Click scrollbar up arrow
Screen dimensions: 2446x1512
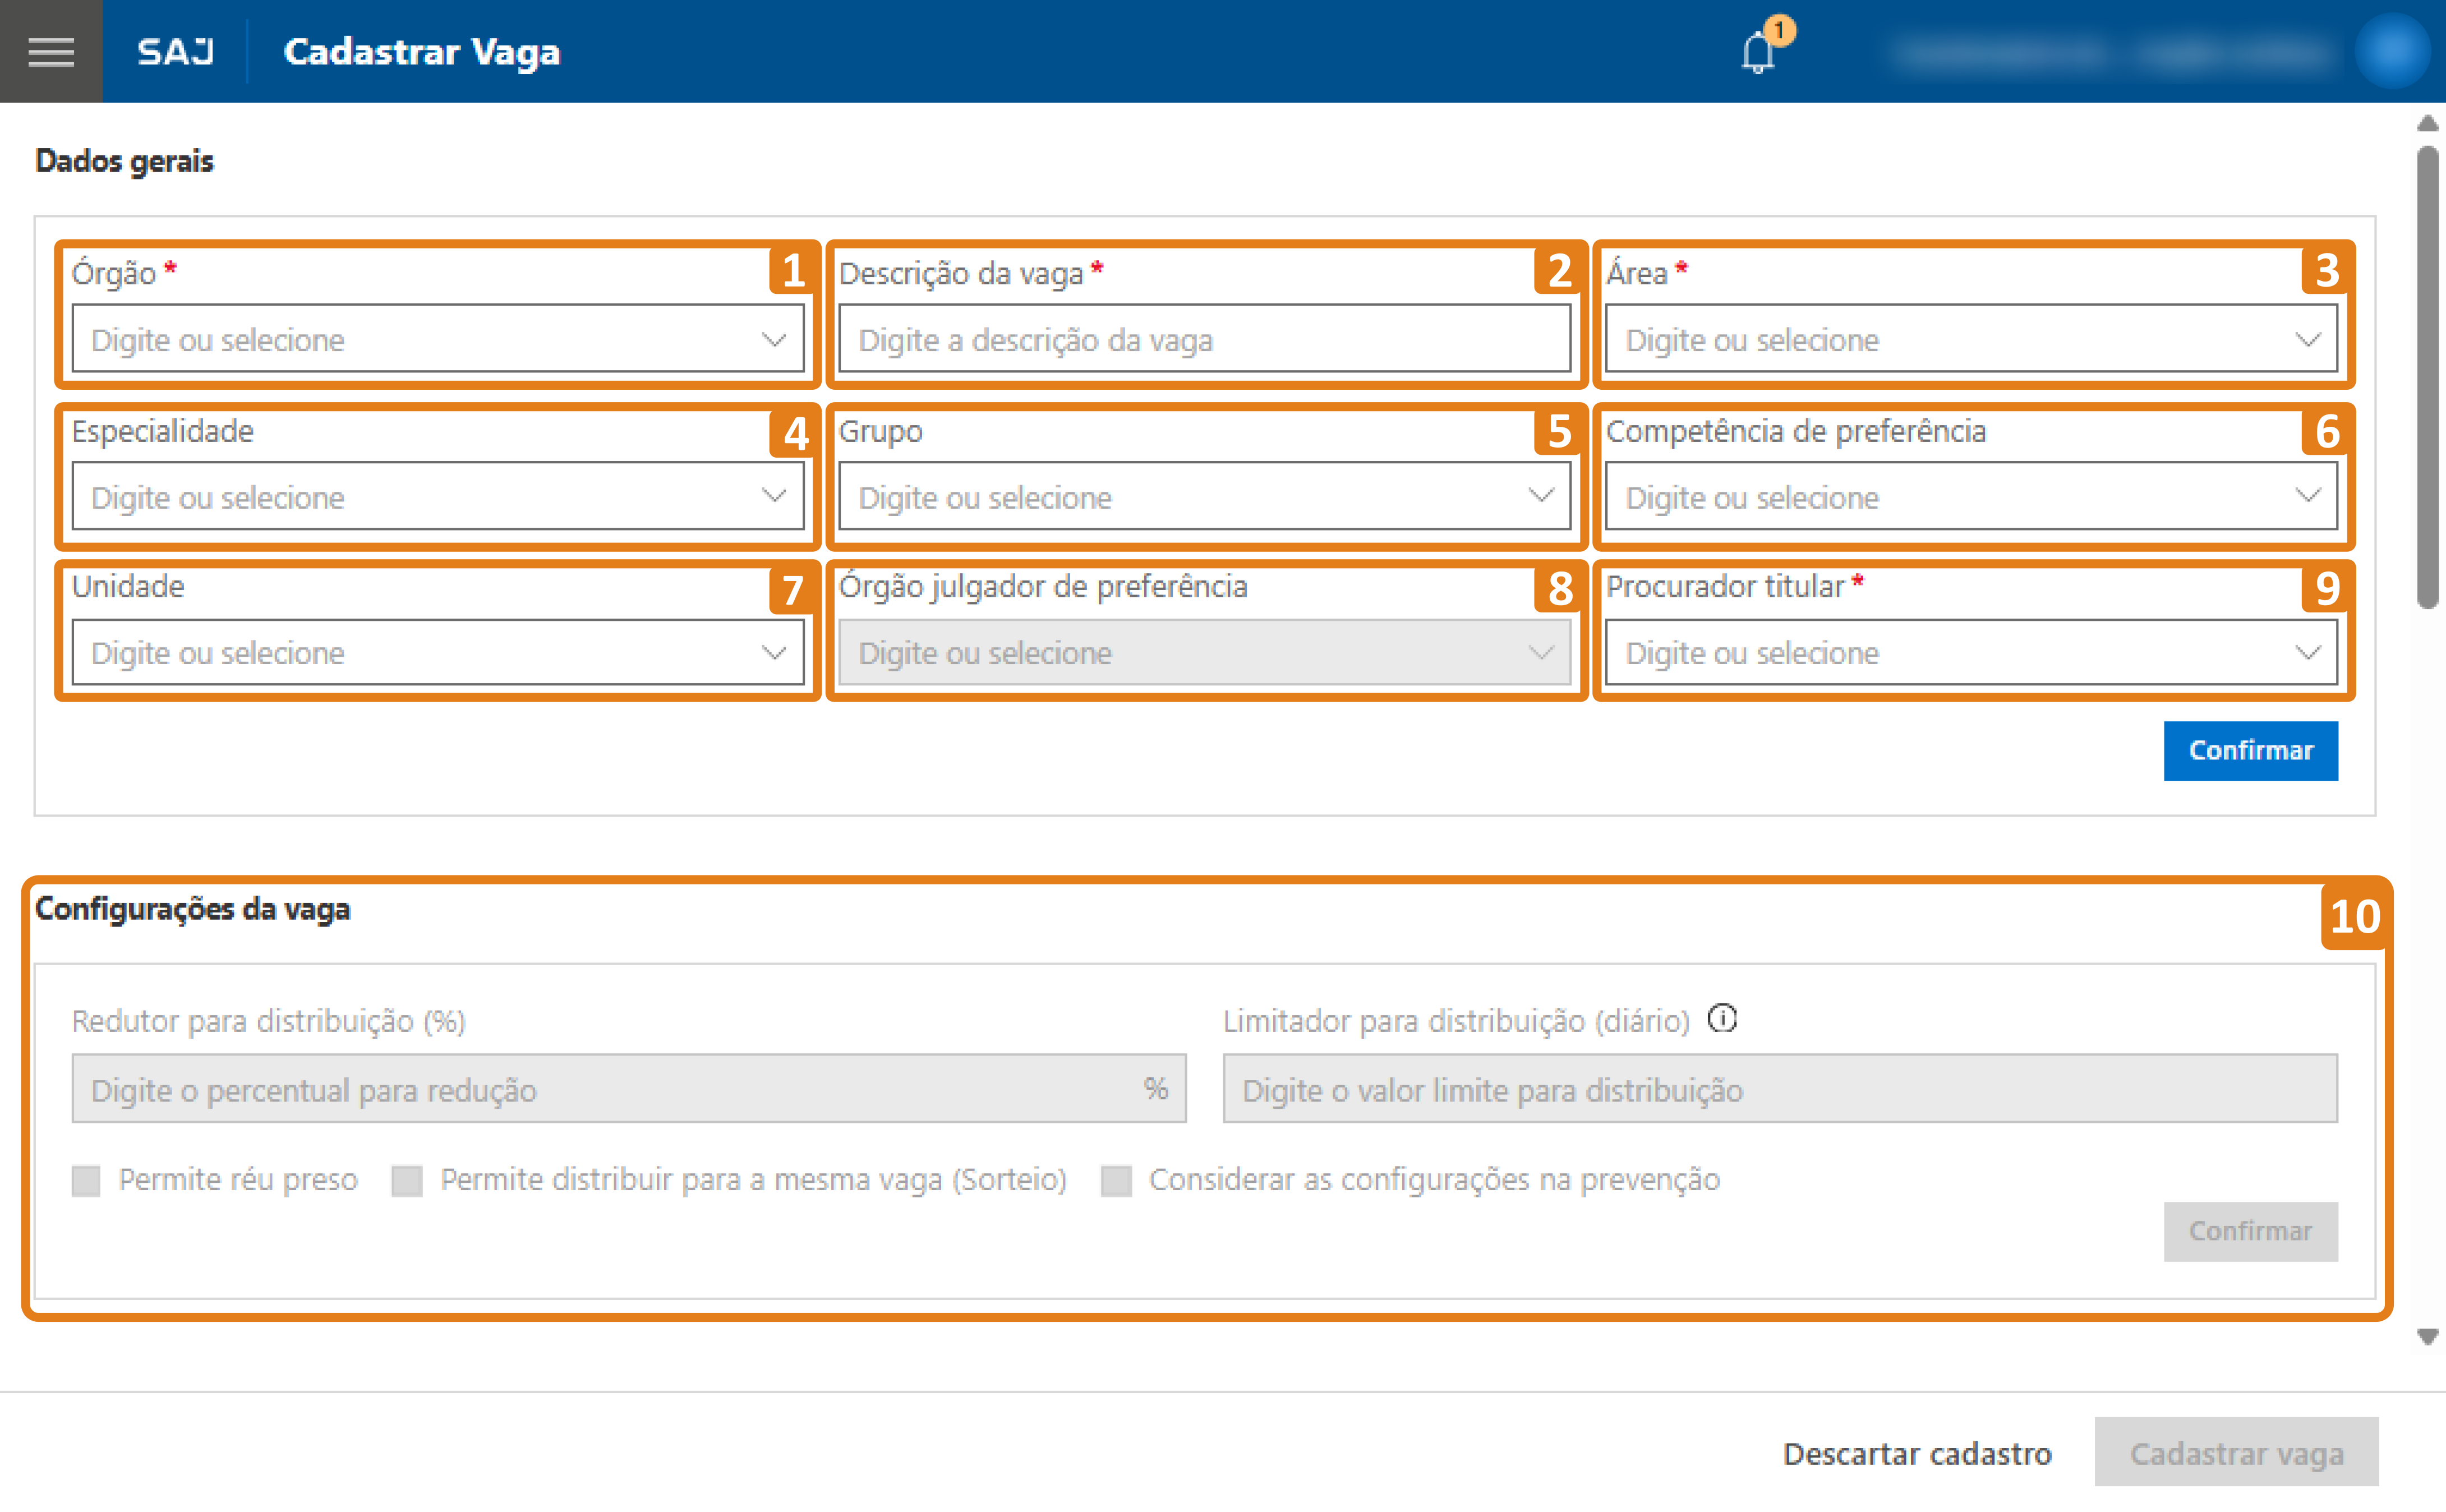[x=2427, y=123]
